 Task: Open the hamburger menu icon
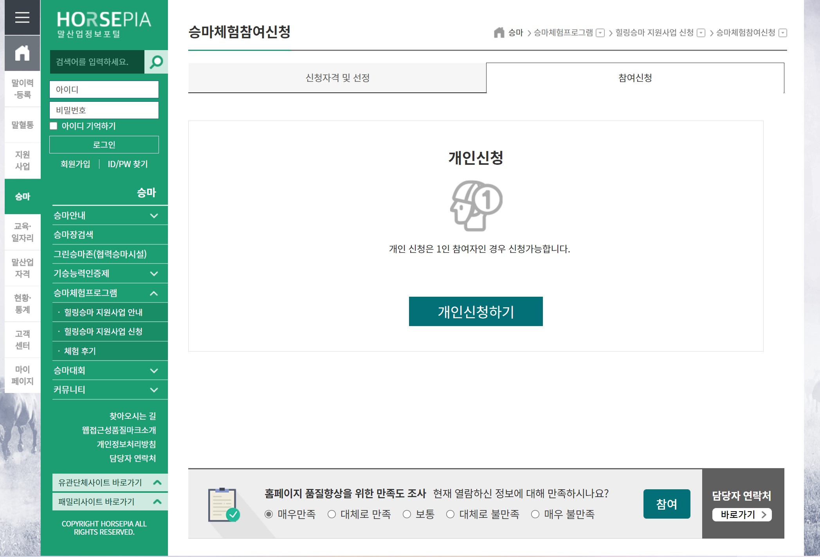coord(22,18)
